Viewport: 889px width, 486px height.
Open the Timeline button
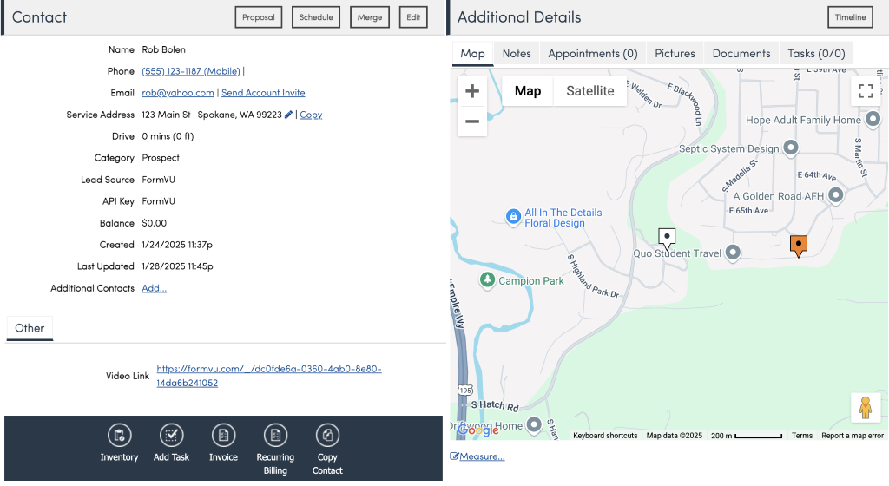tap(850, 17)
